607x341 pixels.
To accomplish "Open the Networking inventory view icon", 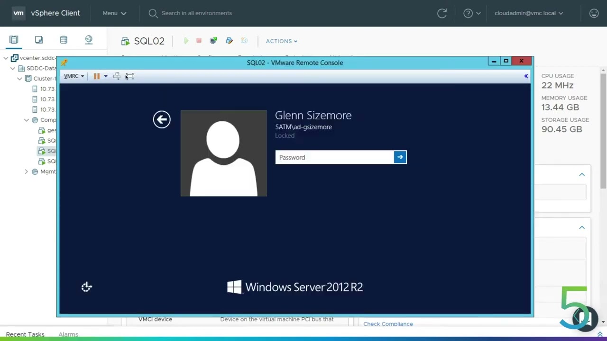I will tap(89, 40).
